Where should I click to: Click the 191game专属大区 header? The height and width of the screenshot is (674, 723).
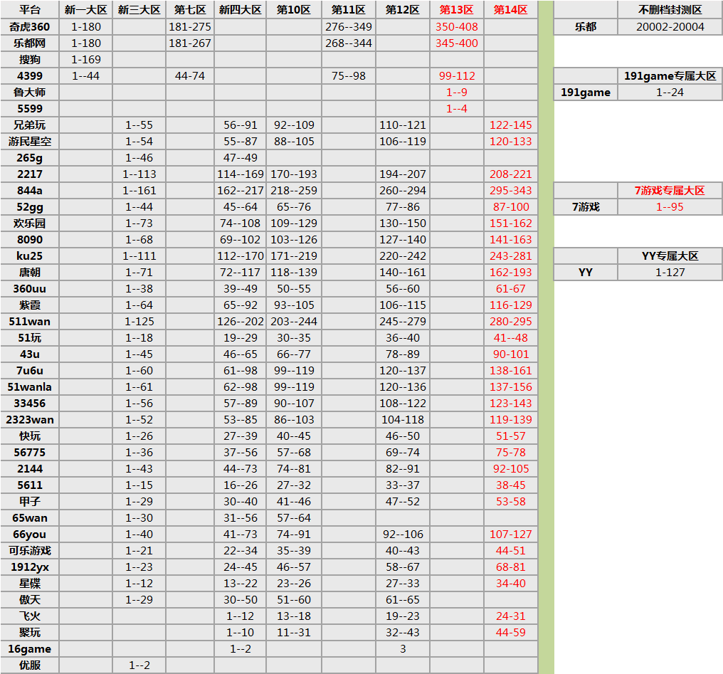click(x=670, y=76)
